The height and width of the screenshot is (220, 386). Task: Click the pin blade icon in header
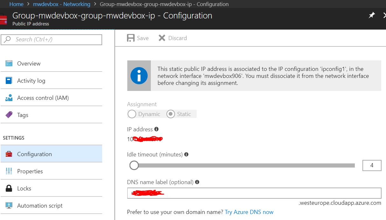372,15
